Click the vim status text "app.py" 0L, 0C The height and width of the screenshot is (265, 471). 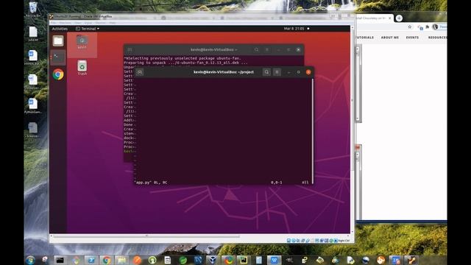pos(150,183)
